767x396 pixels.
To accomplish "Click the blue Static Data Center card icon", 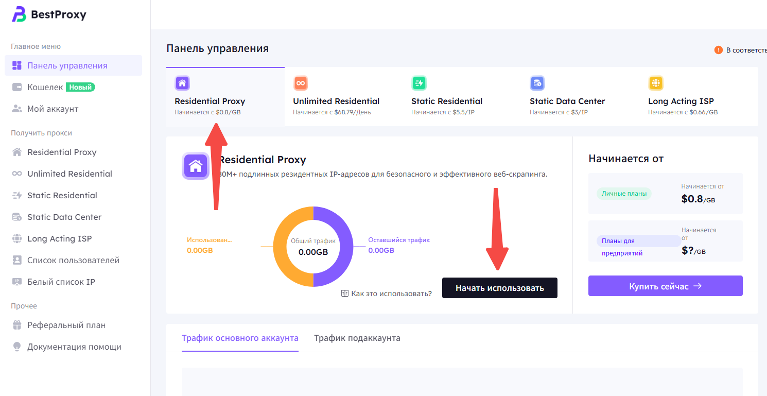I will click(537, 83).
